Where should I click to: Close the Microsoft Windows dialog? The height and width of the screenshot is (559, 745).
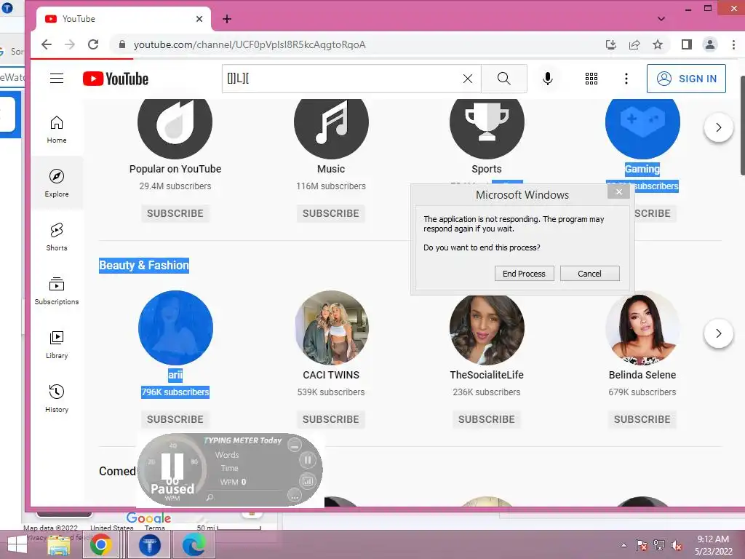(x=618, y=192)
